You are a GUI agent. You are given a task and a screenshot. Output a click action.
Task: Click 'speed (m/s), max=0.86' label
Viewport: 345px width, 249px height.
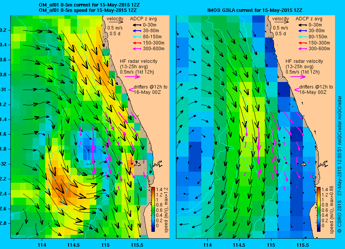pos(332,210)
